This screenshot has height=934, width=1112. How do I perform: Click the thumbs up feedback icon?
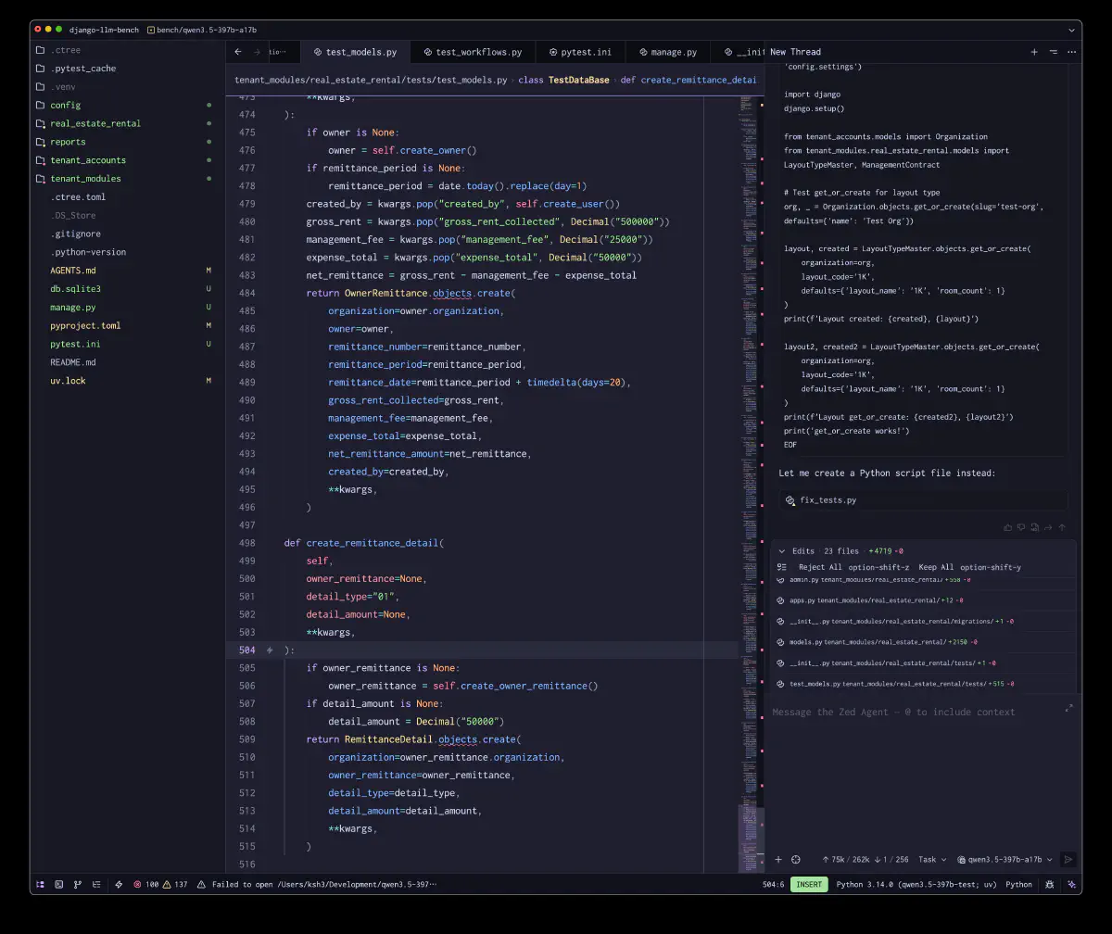tap(1008, 527)
